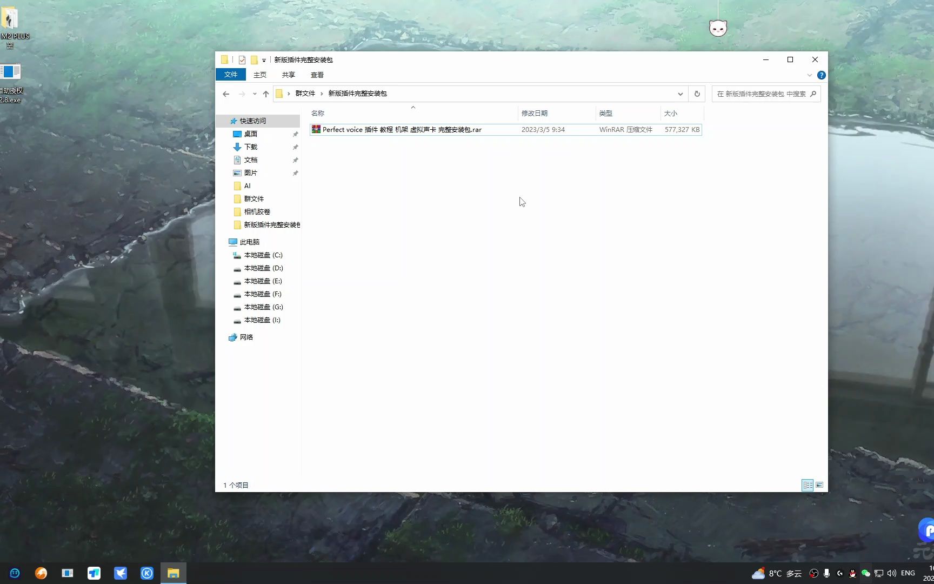Click the refresh button beside the address bar
The height and width of the screenshot is (584, 934).
pyautogui.click(x=697, y=94)
